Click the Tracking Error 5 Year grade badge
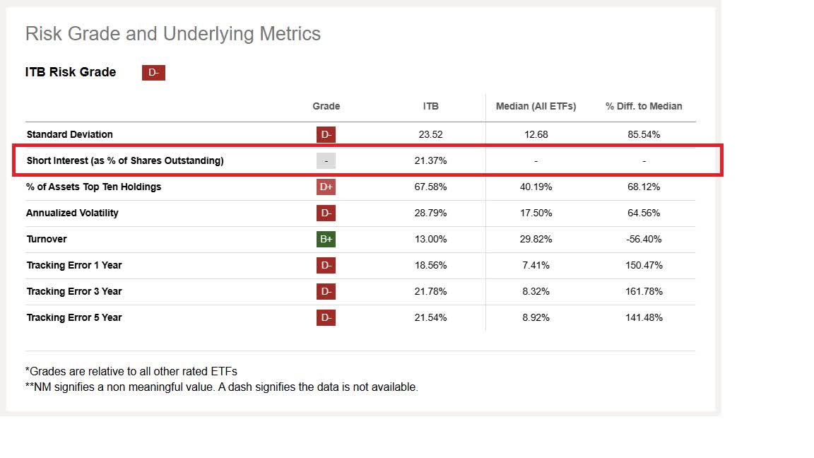 coord(326,317)
